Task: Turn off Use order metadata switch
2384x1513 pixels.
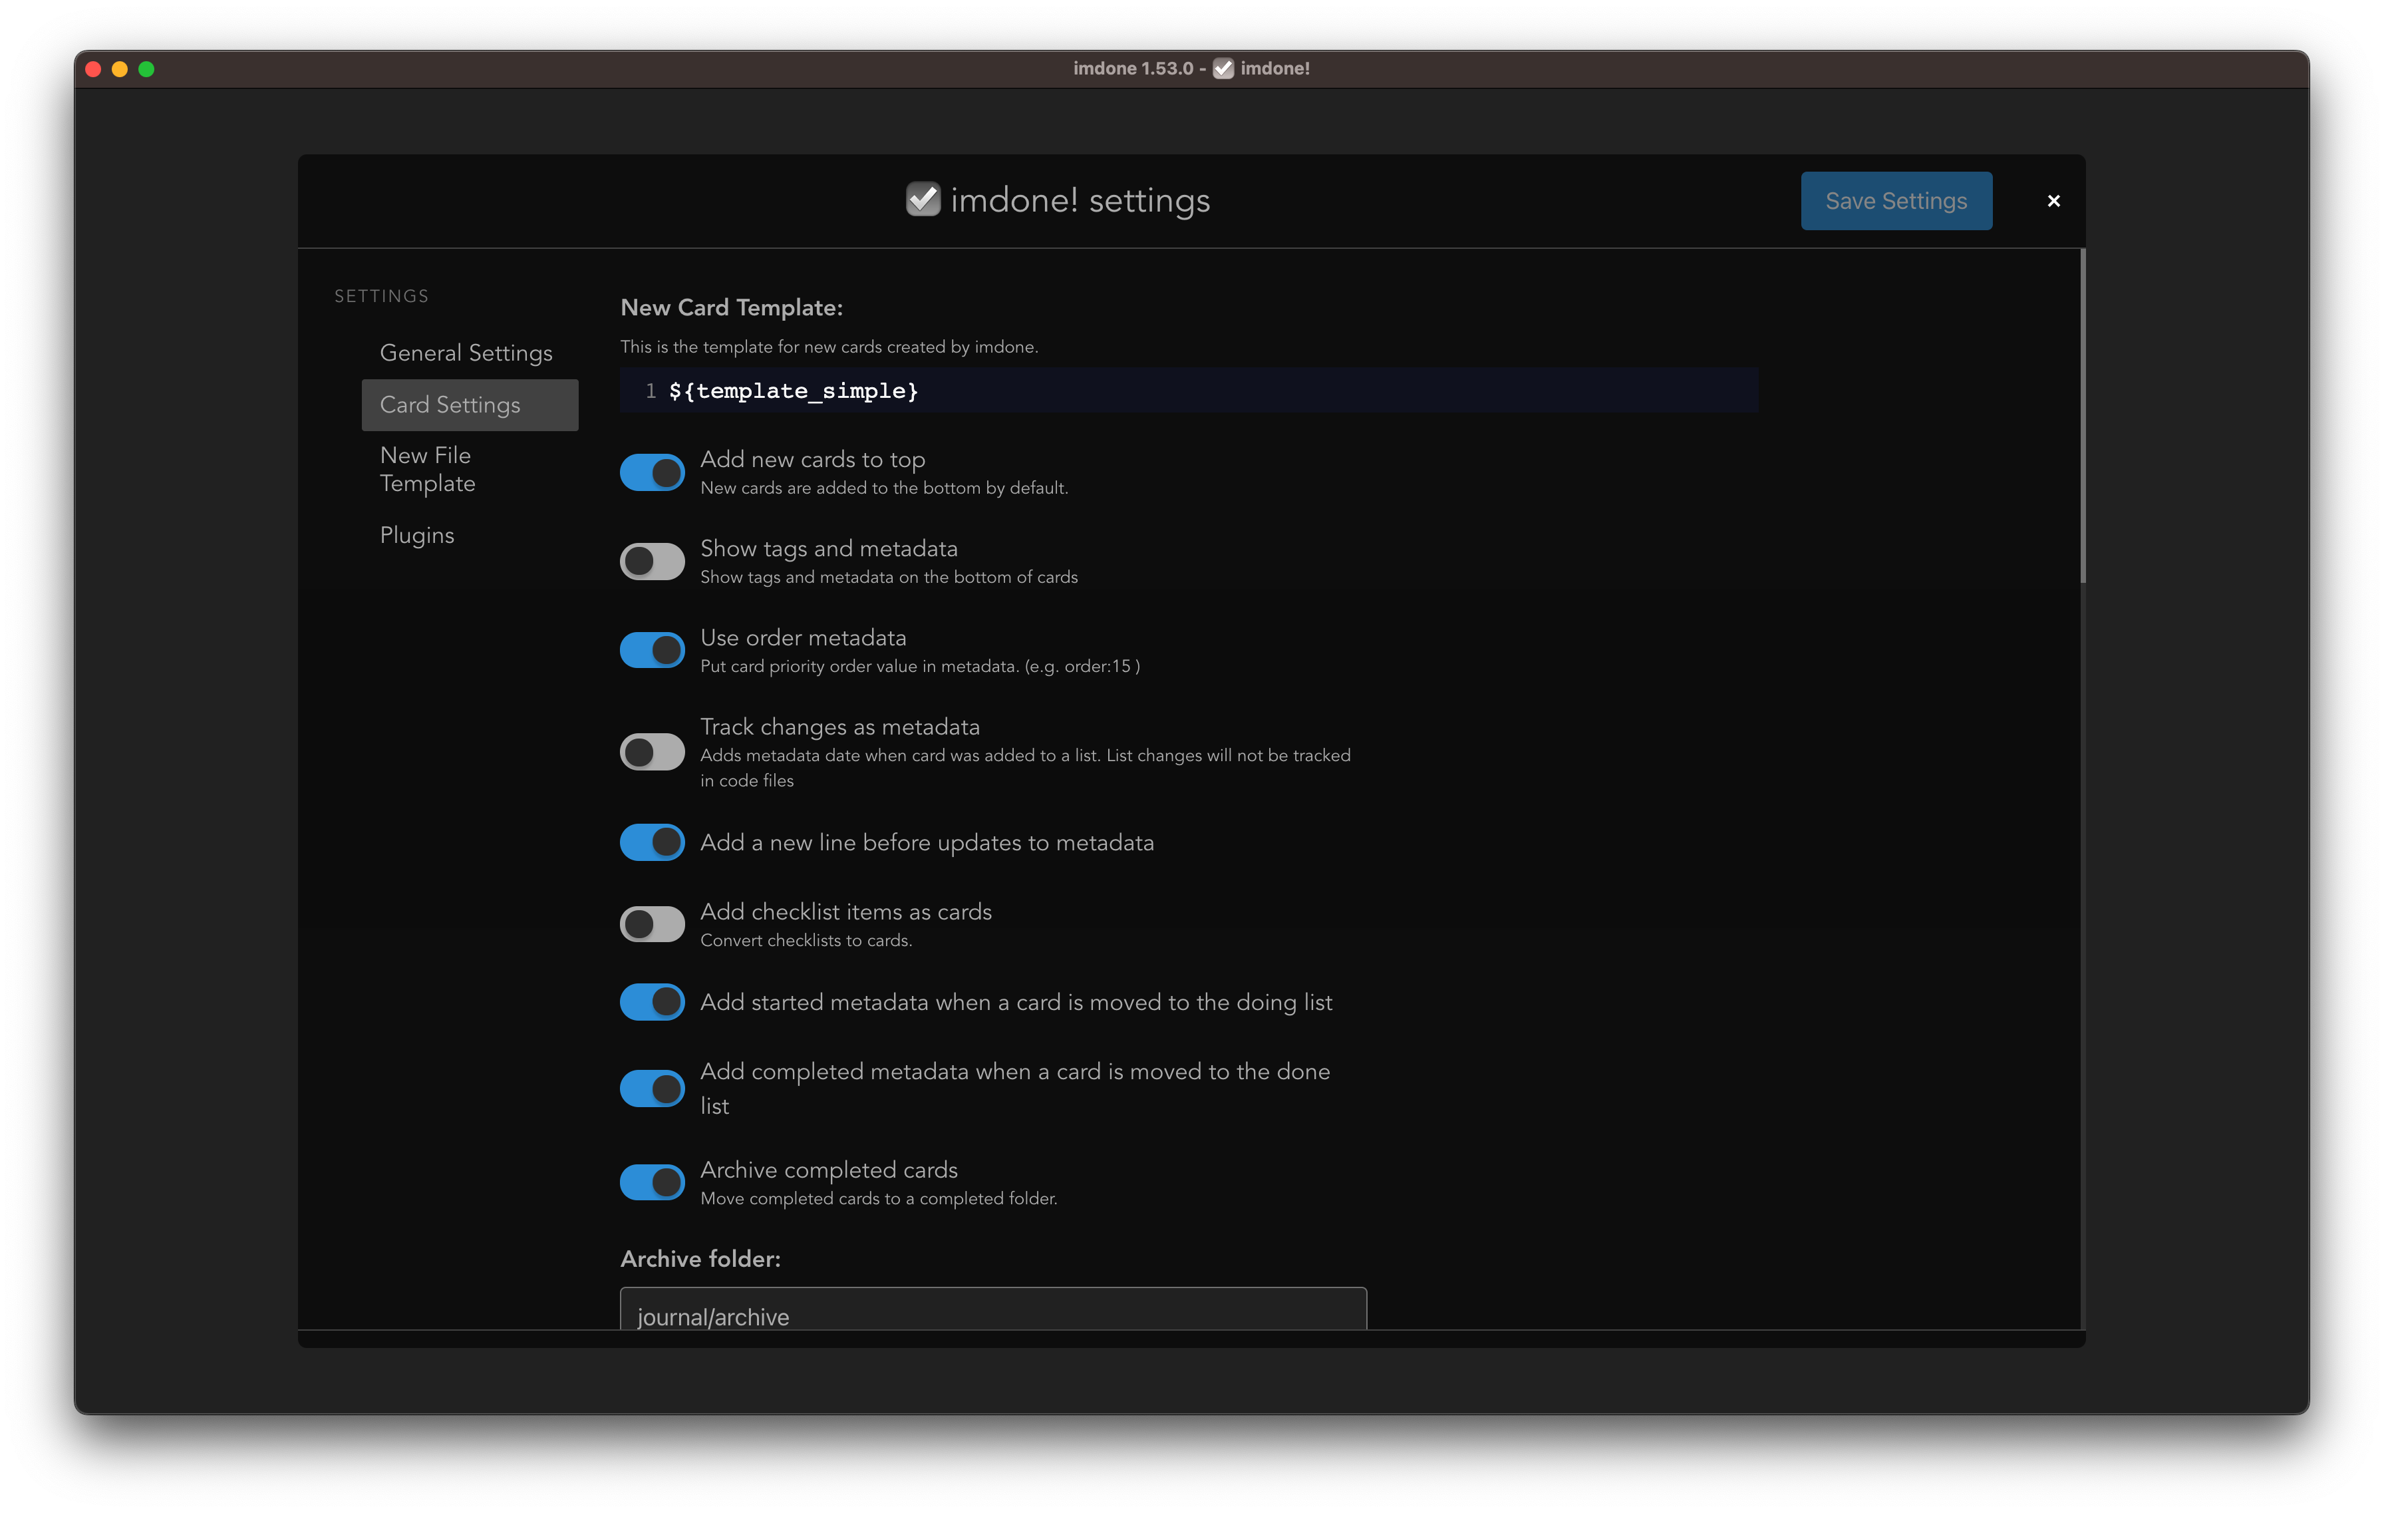Action: pos(653,651)
